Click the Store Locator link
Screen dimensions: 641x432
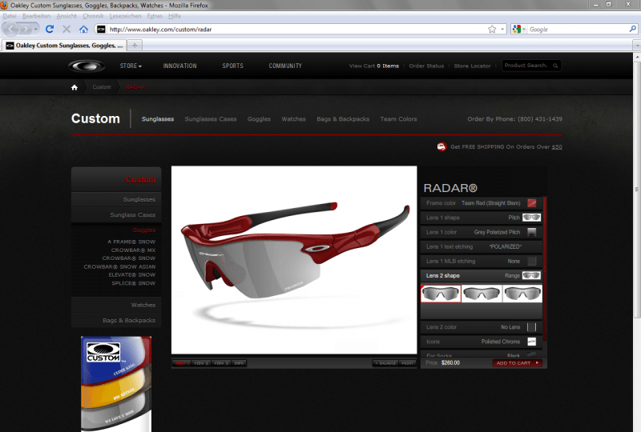472,66
